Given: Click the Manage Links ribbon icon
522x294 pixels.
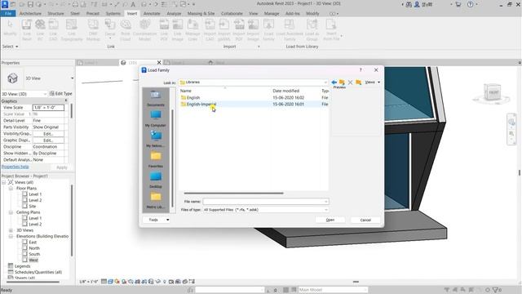Looking at the screenshot, I should click(192, 30).
